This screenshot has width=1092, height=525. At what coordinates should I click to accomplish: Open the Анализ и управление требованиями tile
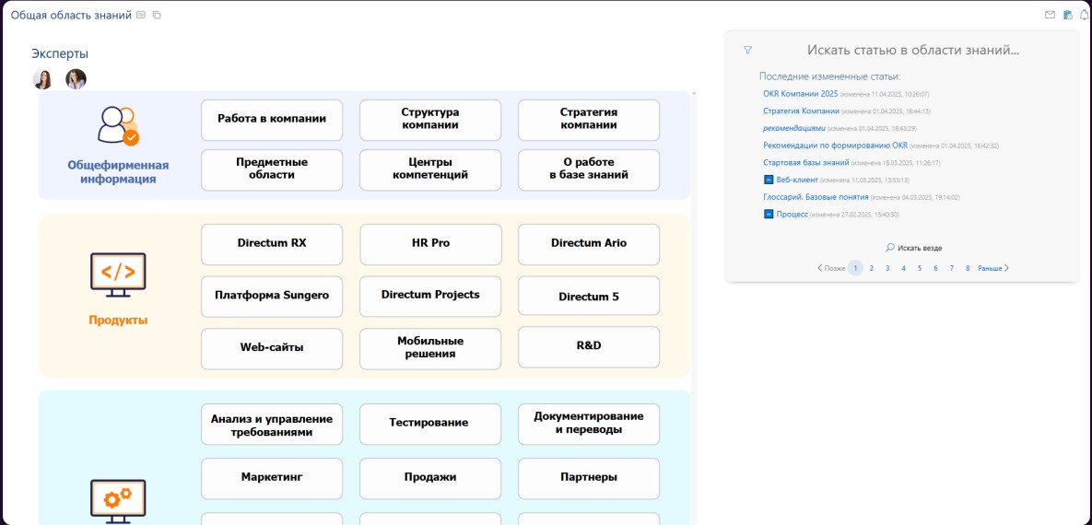tap(272, 425)
